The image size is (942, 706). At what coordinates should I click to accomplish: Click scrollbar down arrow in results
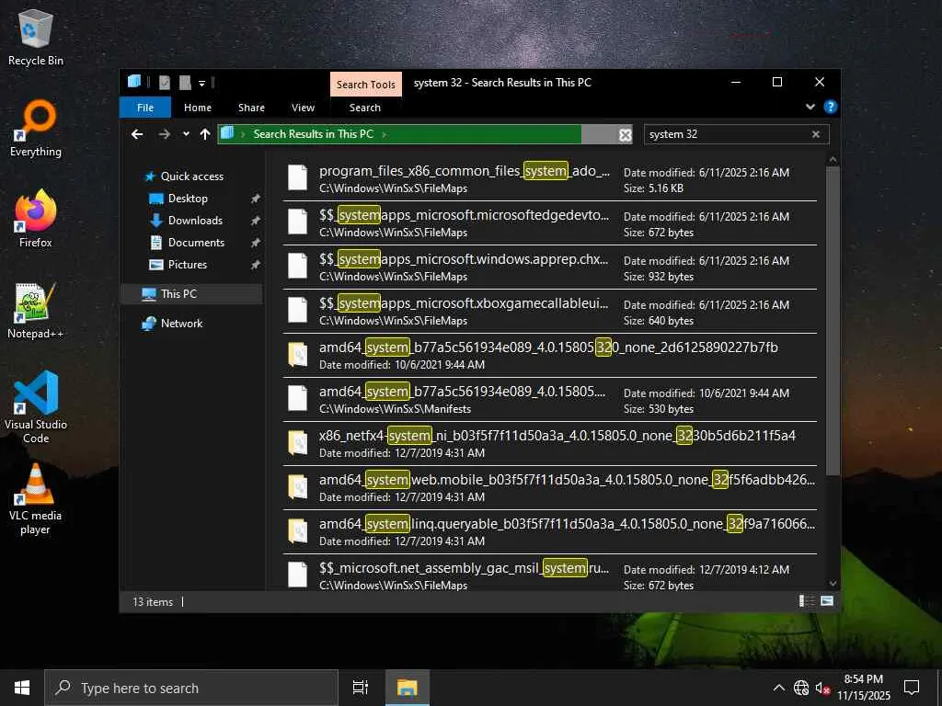click(833, 583)
